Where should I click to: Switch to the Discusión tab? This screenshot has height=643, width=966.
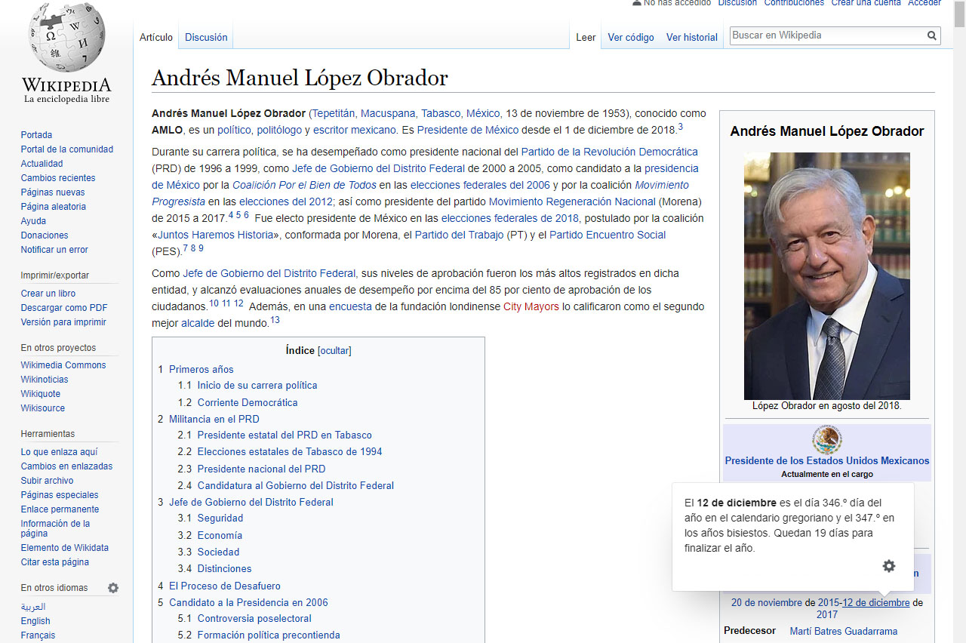coord(206,37)
